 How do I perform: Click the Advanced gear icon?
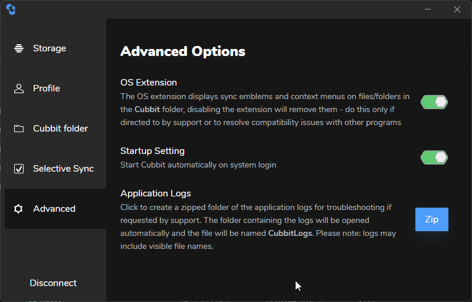click(x=18, y=209)
